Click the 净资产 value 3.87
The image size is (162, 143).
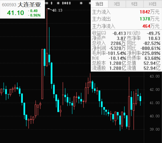(x=121, y=38)
